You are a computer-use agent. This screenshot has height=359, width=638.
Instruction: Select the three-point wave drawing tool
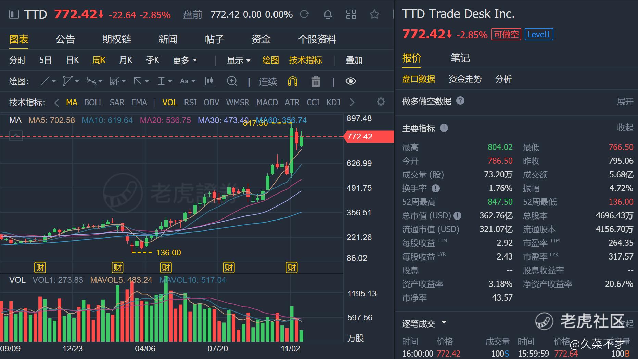[x=91, y=81]
